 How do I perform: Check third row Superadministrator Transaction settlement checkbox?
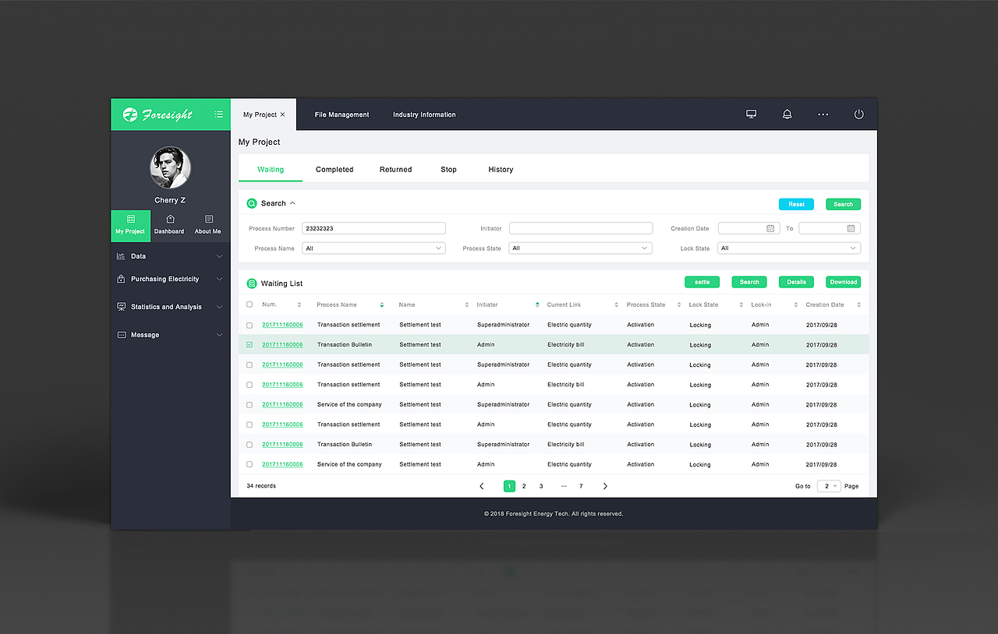[x=249, y=365]
